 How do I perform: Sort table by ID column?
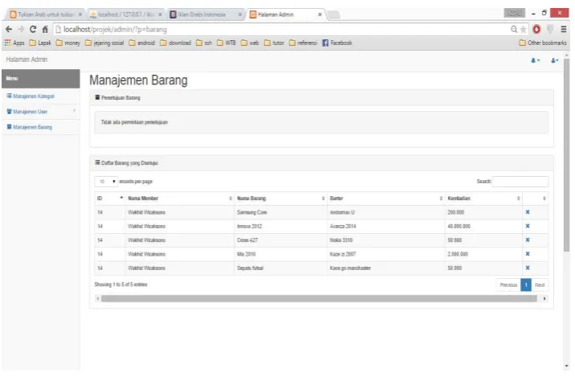click(110, 199)
